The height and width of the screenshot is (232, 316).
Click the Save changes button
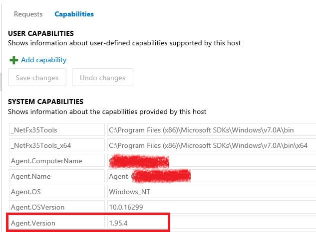point(37,77)
